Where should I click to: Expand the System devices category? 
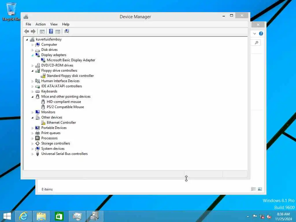pos(32,149)
